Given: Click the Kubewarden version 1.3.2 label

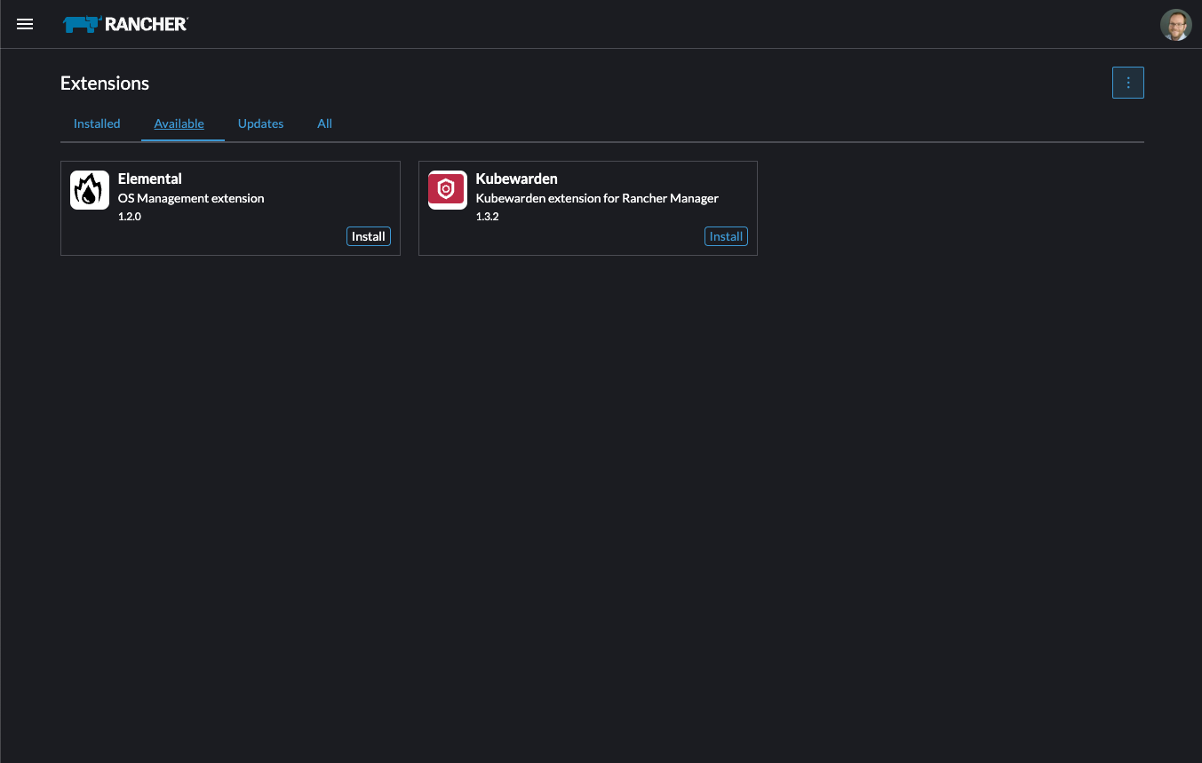Looking at the screenshot, I should tap(488, 216).
